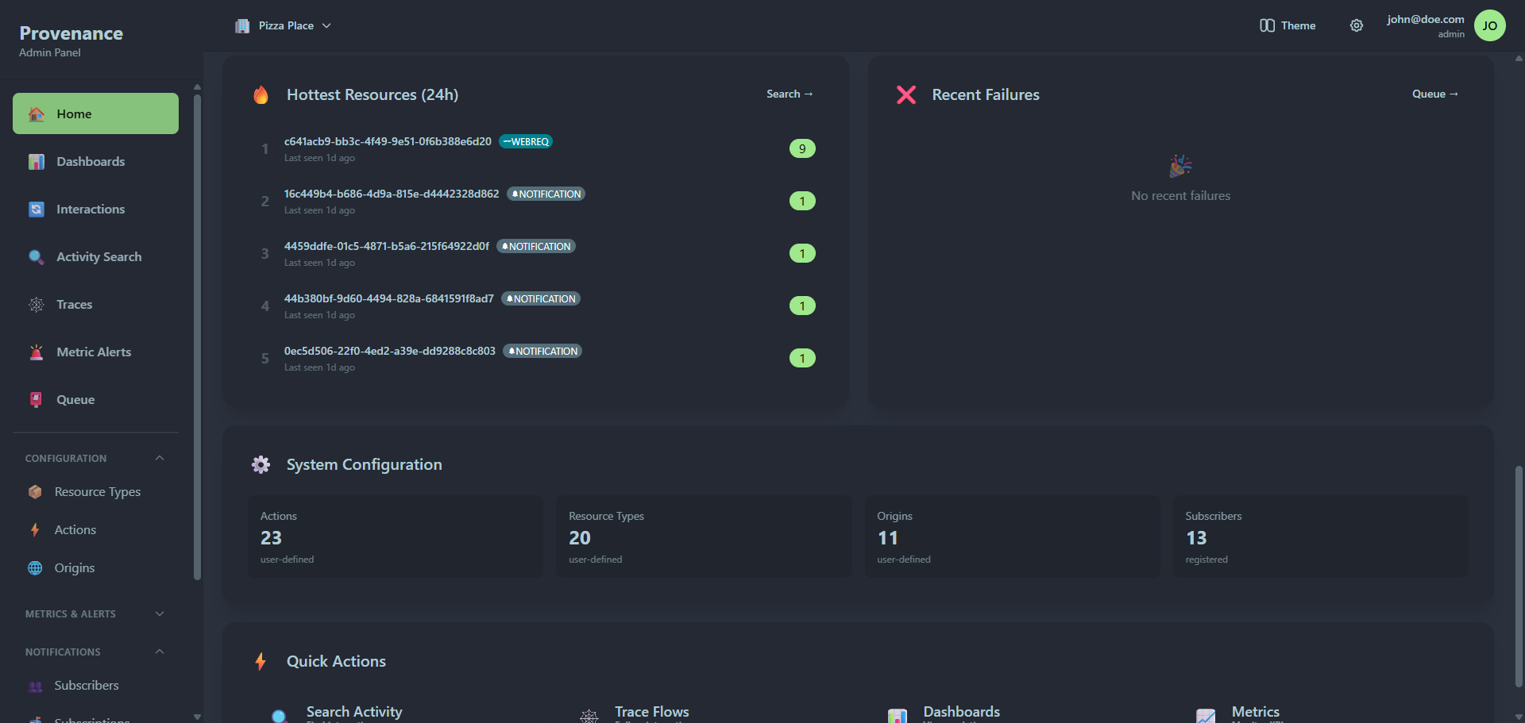Open Search link in Hottest Resources
The width and height of the screenshot is (1525, 723).
[x=789, y=94]
